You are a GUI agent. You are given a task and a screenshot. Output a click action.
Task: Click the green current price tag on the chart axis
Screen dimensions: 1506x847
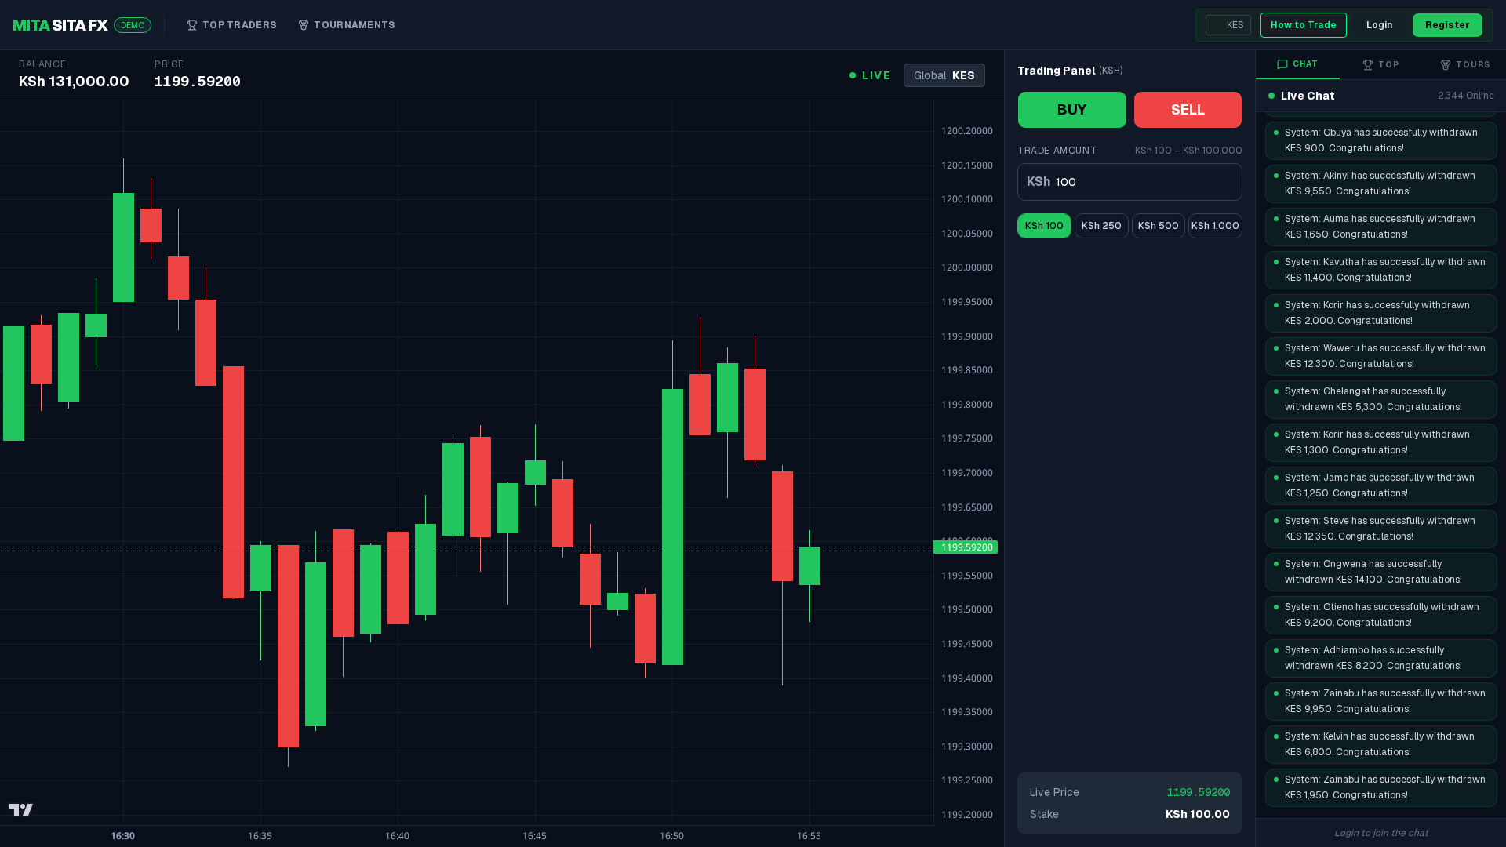pos(966,547)
